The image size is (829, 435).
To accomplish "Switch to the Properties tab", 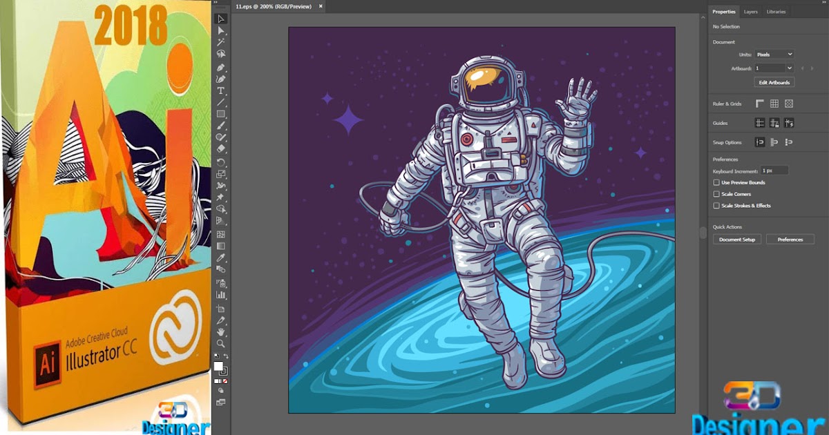I will click(724, 12).
